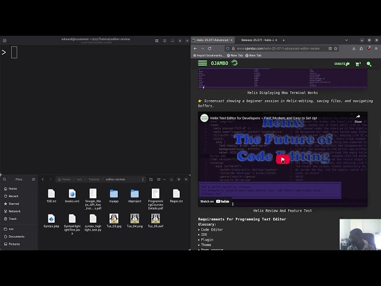Select the Google Maps API Key pdf file

93,199
